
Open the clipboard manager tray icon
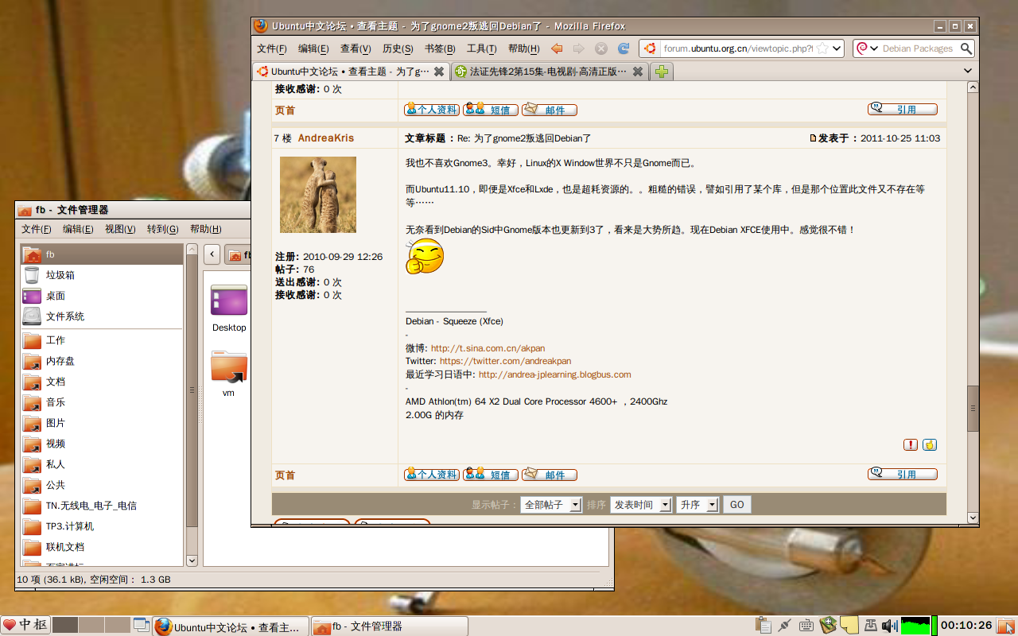pos(763,626)
